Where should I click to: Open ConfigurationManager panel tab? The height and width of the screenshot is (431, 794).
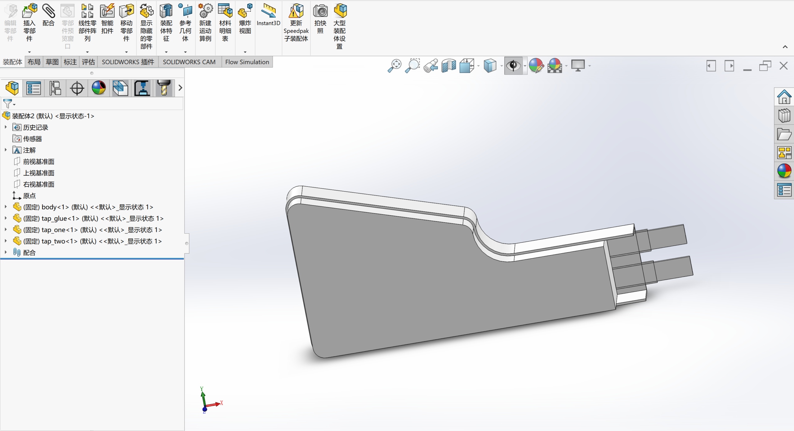pyautogui.click(x=55, y=88)
